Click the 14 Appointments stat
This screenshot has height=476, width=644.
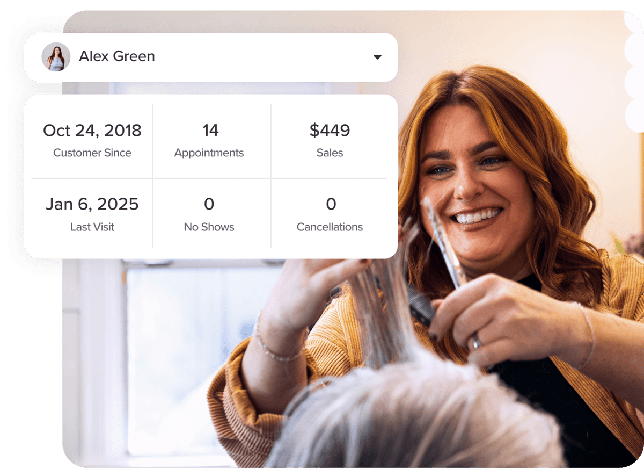[209, 141]
